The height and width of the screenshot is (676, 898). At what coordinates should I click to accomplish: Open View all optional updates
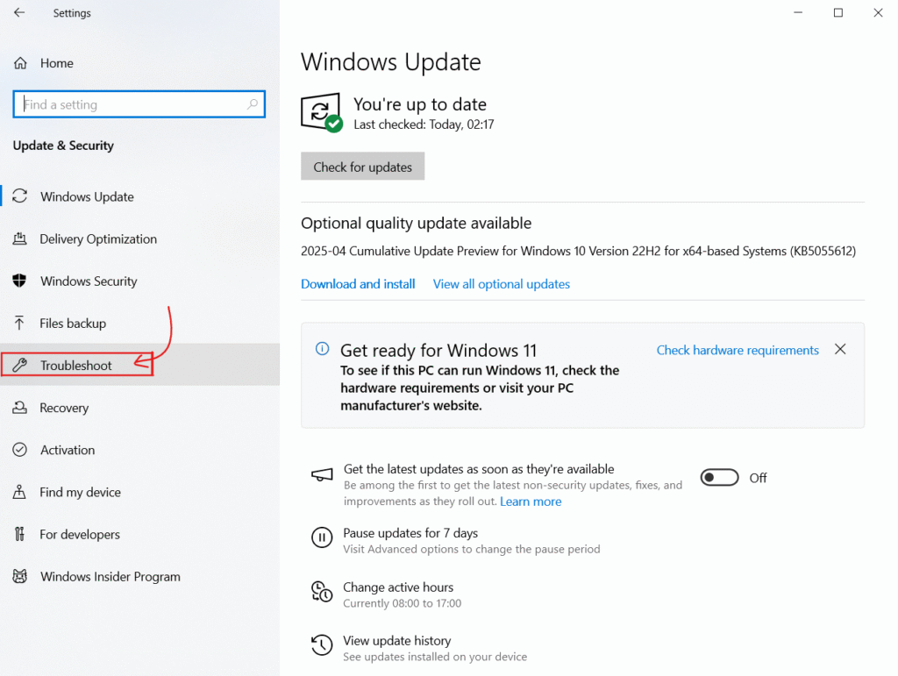(502, 284)
